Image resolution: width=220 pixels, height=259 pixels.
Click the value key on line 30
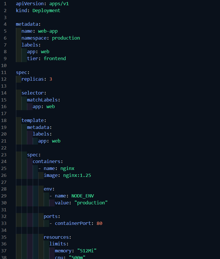pyautogui.click(x=62, y=203)
